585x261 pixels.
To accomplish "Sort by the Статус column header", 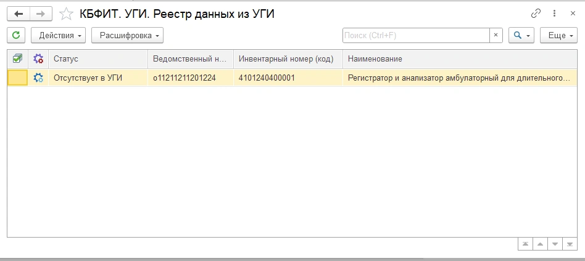I will pyautogui.click(x=98, y=59).
